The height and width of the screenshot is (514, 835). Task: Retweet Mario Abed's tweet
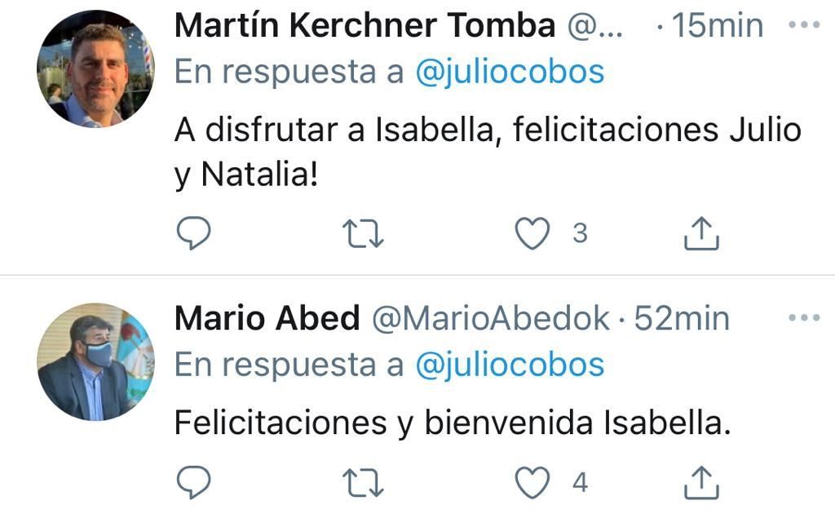pyautogui.click(x=364, y=483)
